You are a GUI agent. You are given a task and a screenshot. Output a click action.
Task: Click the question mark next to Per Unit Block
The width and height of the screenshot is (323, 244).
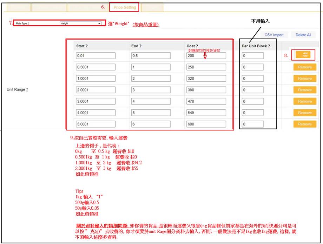coord(269,46)
